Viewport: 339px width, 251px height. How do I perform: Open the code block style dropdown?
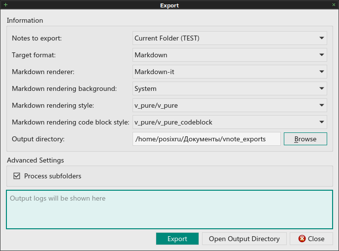click(x=230, y=122)
